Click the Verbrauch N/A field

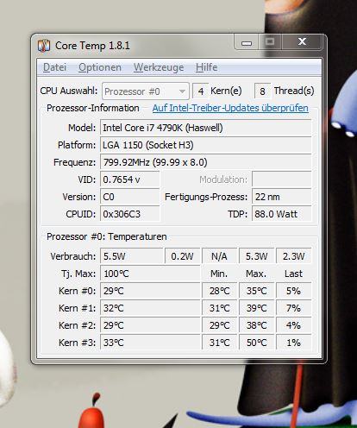pyautogui.click(x=220, y=256)
